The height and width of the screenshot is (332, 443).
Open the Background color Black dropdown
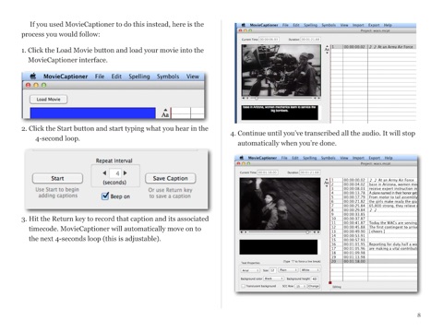(x=273, y=279)
